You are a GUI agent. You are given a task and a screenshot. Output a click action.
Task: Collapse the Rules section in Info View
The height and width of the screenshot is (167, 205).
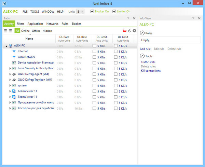[142, 33]
